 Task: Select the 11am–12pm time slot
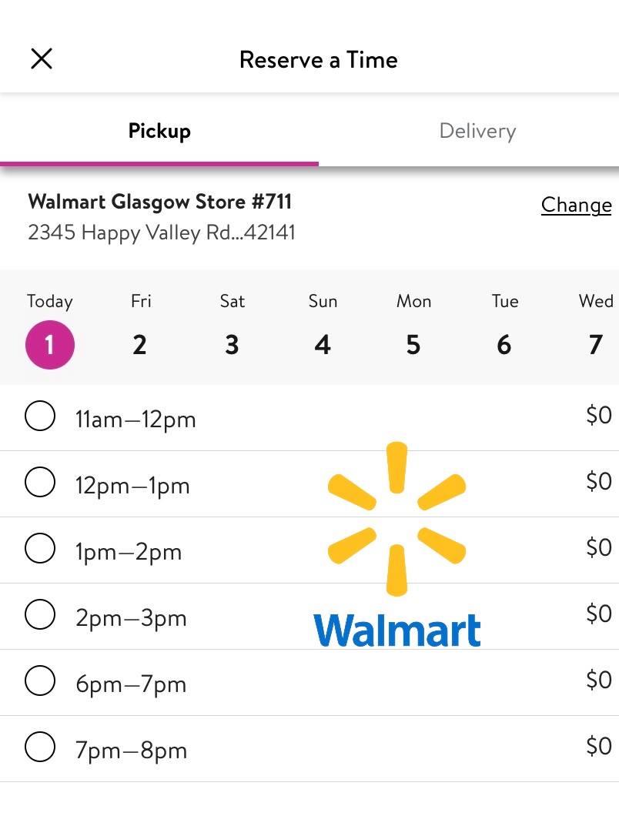tap(40, 416)
